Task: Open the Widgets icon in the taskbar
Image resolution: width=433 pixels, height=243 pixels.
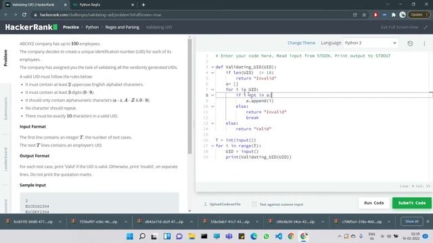Action: 167,236
